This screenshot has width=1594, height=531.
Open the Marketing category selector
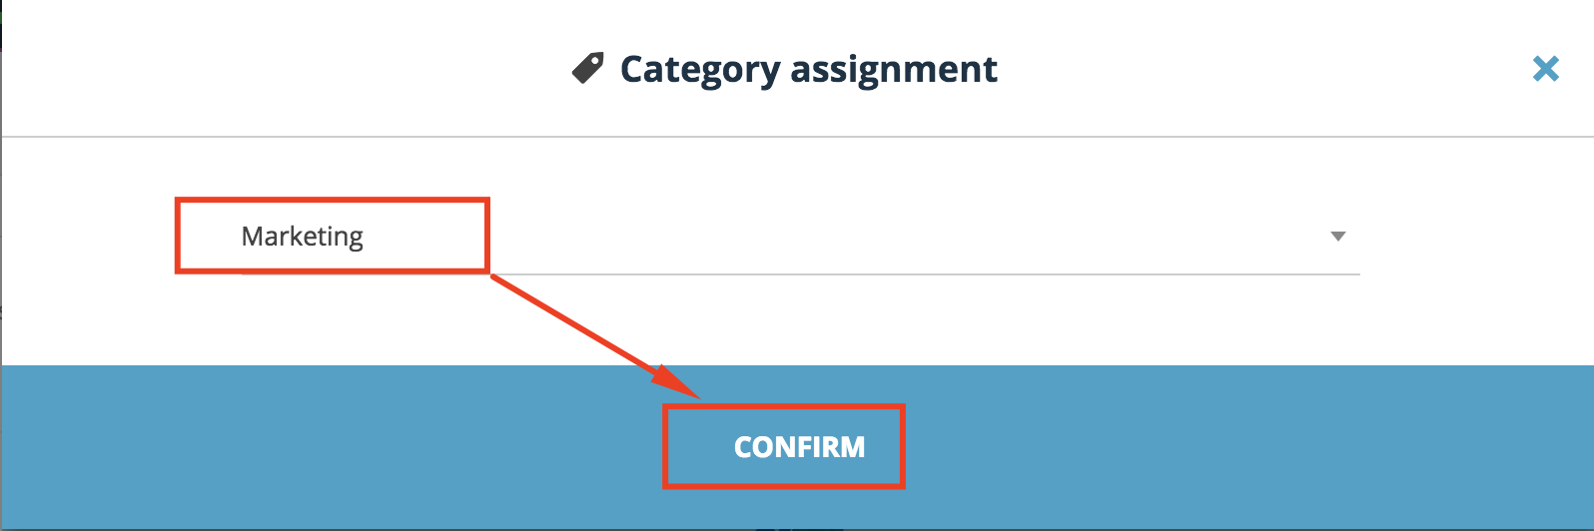point(800,237)
